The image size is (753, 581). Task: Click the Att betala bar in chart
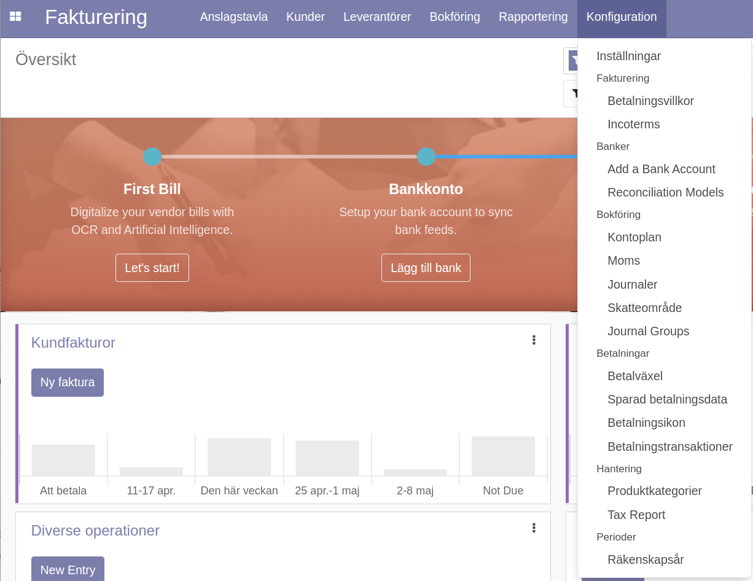[x=63, y=459]
